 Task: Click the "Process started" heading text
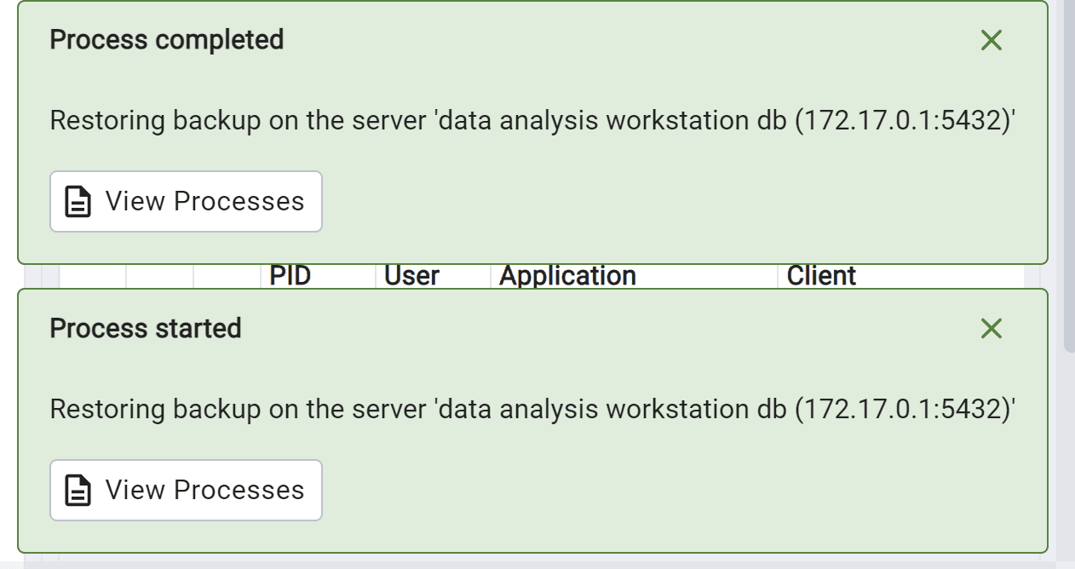tap(146, 329)
